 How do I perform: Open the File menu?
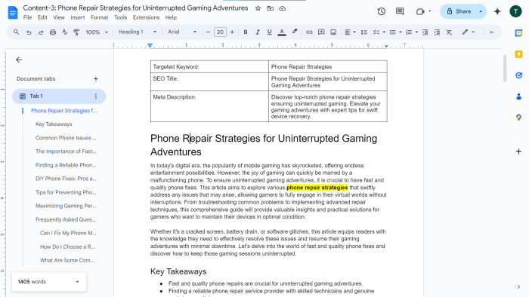pos(27,17)
